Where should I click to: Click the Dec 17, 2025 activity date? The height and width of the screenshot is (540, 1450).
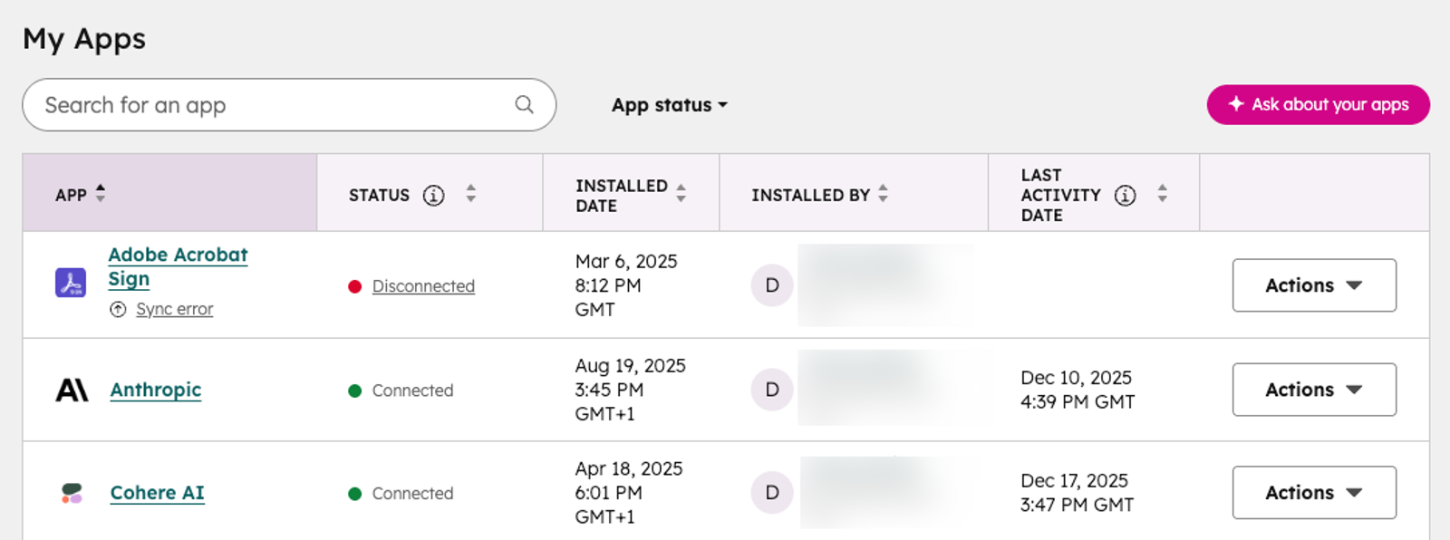(1077, 492)
